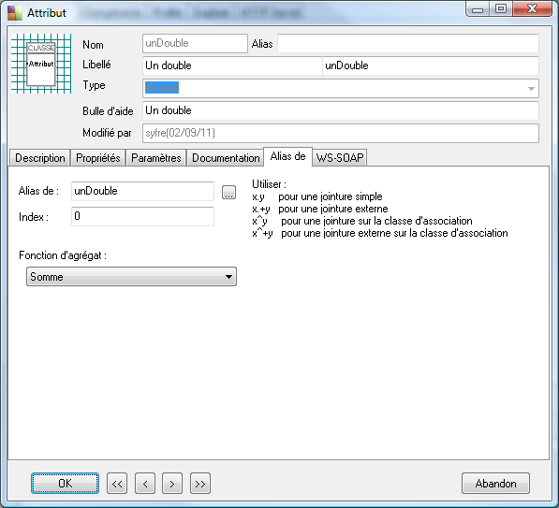Go to first attribute with << button
The height and width of the screenshot is (508, 559).
[x=117, y=484]
